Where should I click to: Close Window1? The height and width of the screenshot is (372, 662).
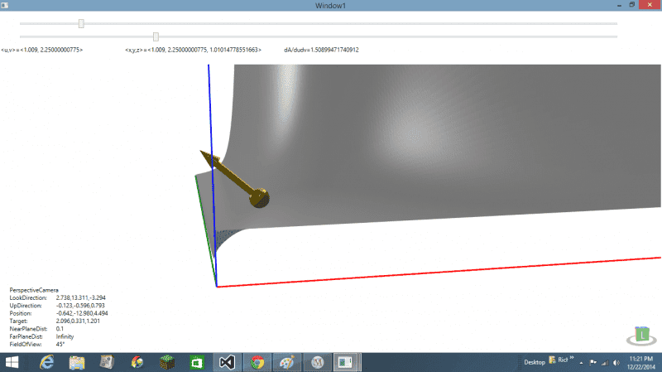[x=650, y=5]
